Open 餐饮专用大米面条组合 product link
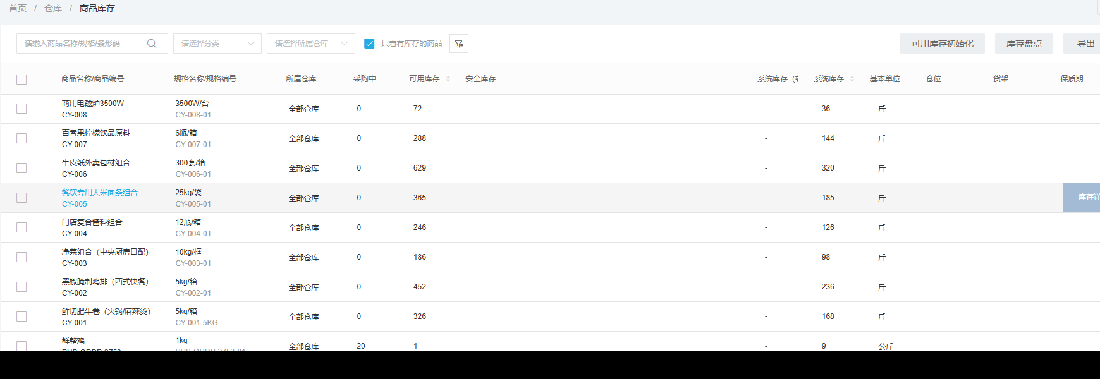Image resolution: width=1100 pixels, height=379 pixels. point(100,193)
